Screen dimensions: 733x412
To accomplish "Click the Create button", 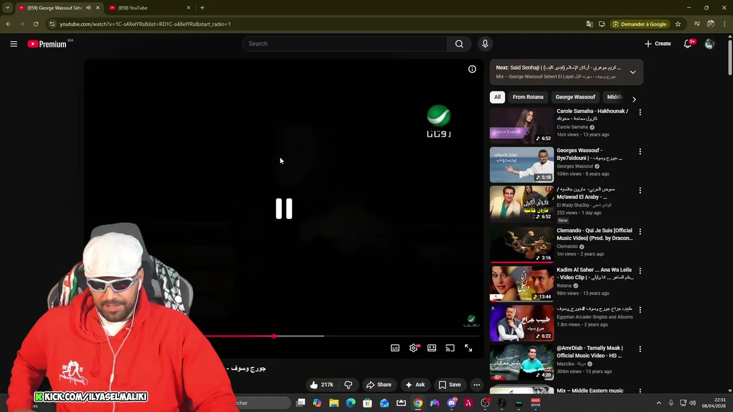I will [657, 44].
